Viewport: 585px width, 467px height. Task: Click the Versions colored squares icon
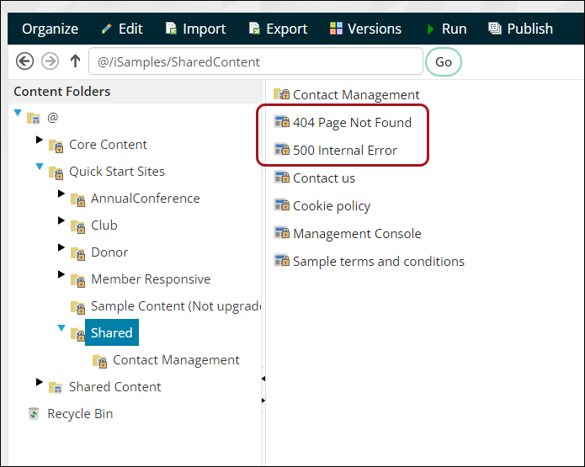(336, 29)
